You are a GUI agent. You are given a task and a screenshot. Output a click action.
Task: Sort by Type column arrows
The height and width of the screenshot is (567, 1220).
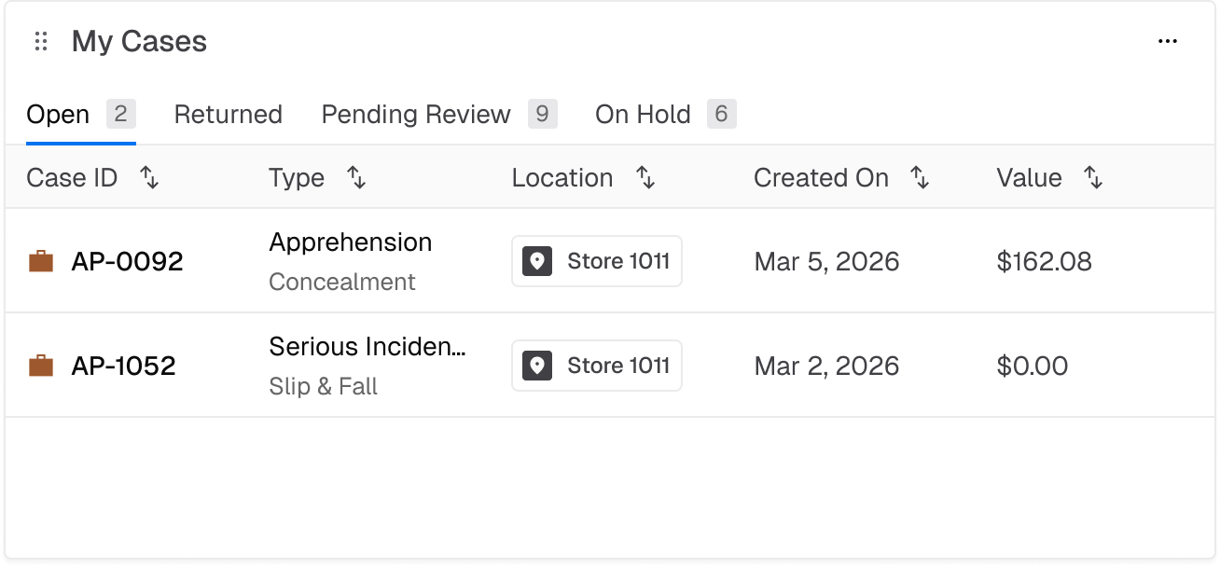point(356,178)
